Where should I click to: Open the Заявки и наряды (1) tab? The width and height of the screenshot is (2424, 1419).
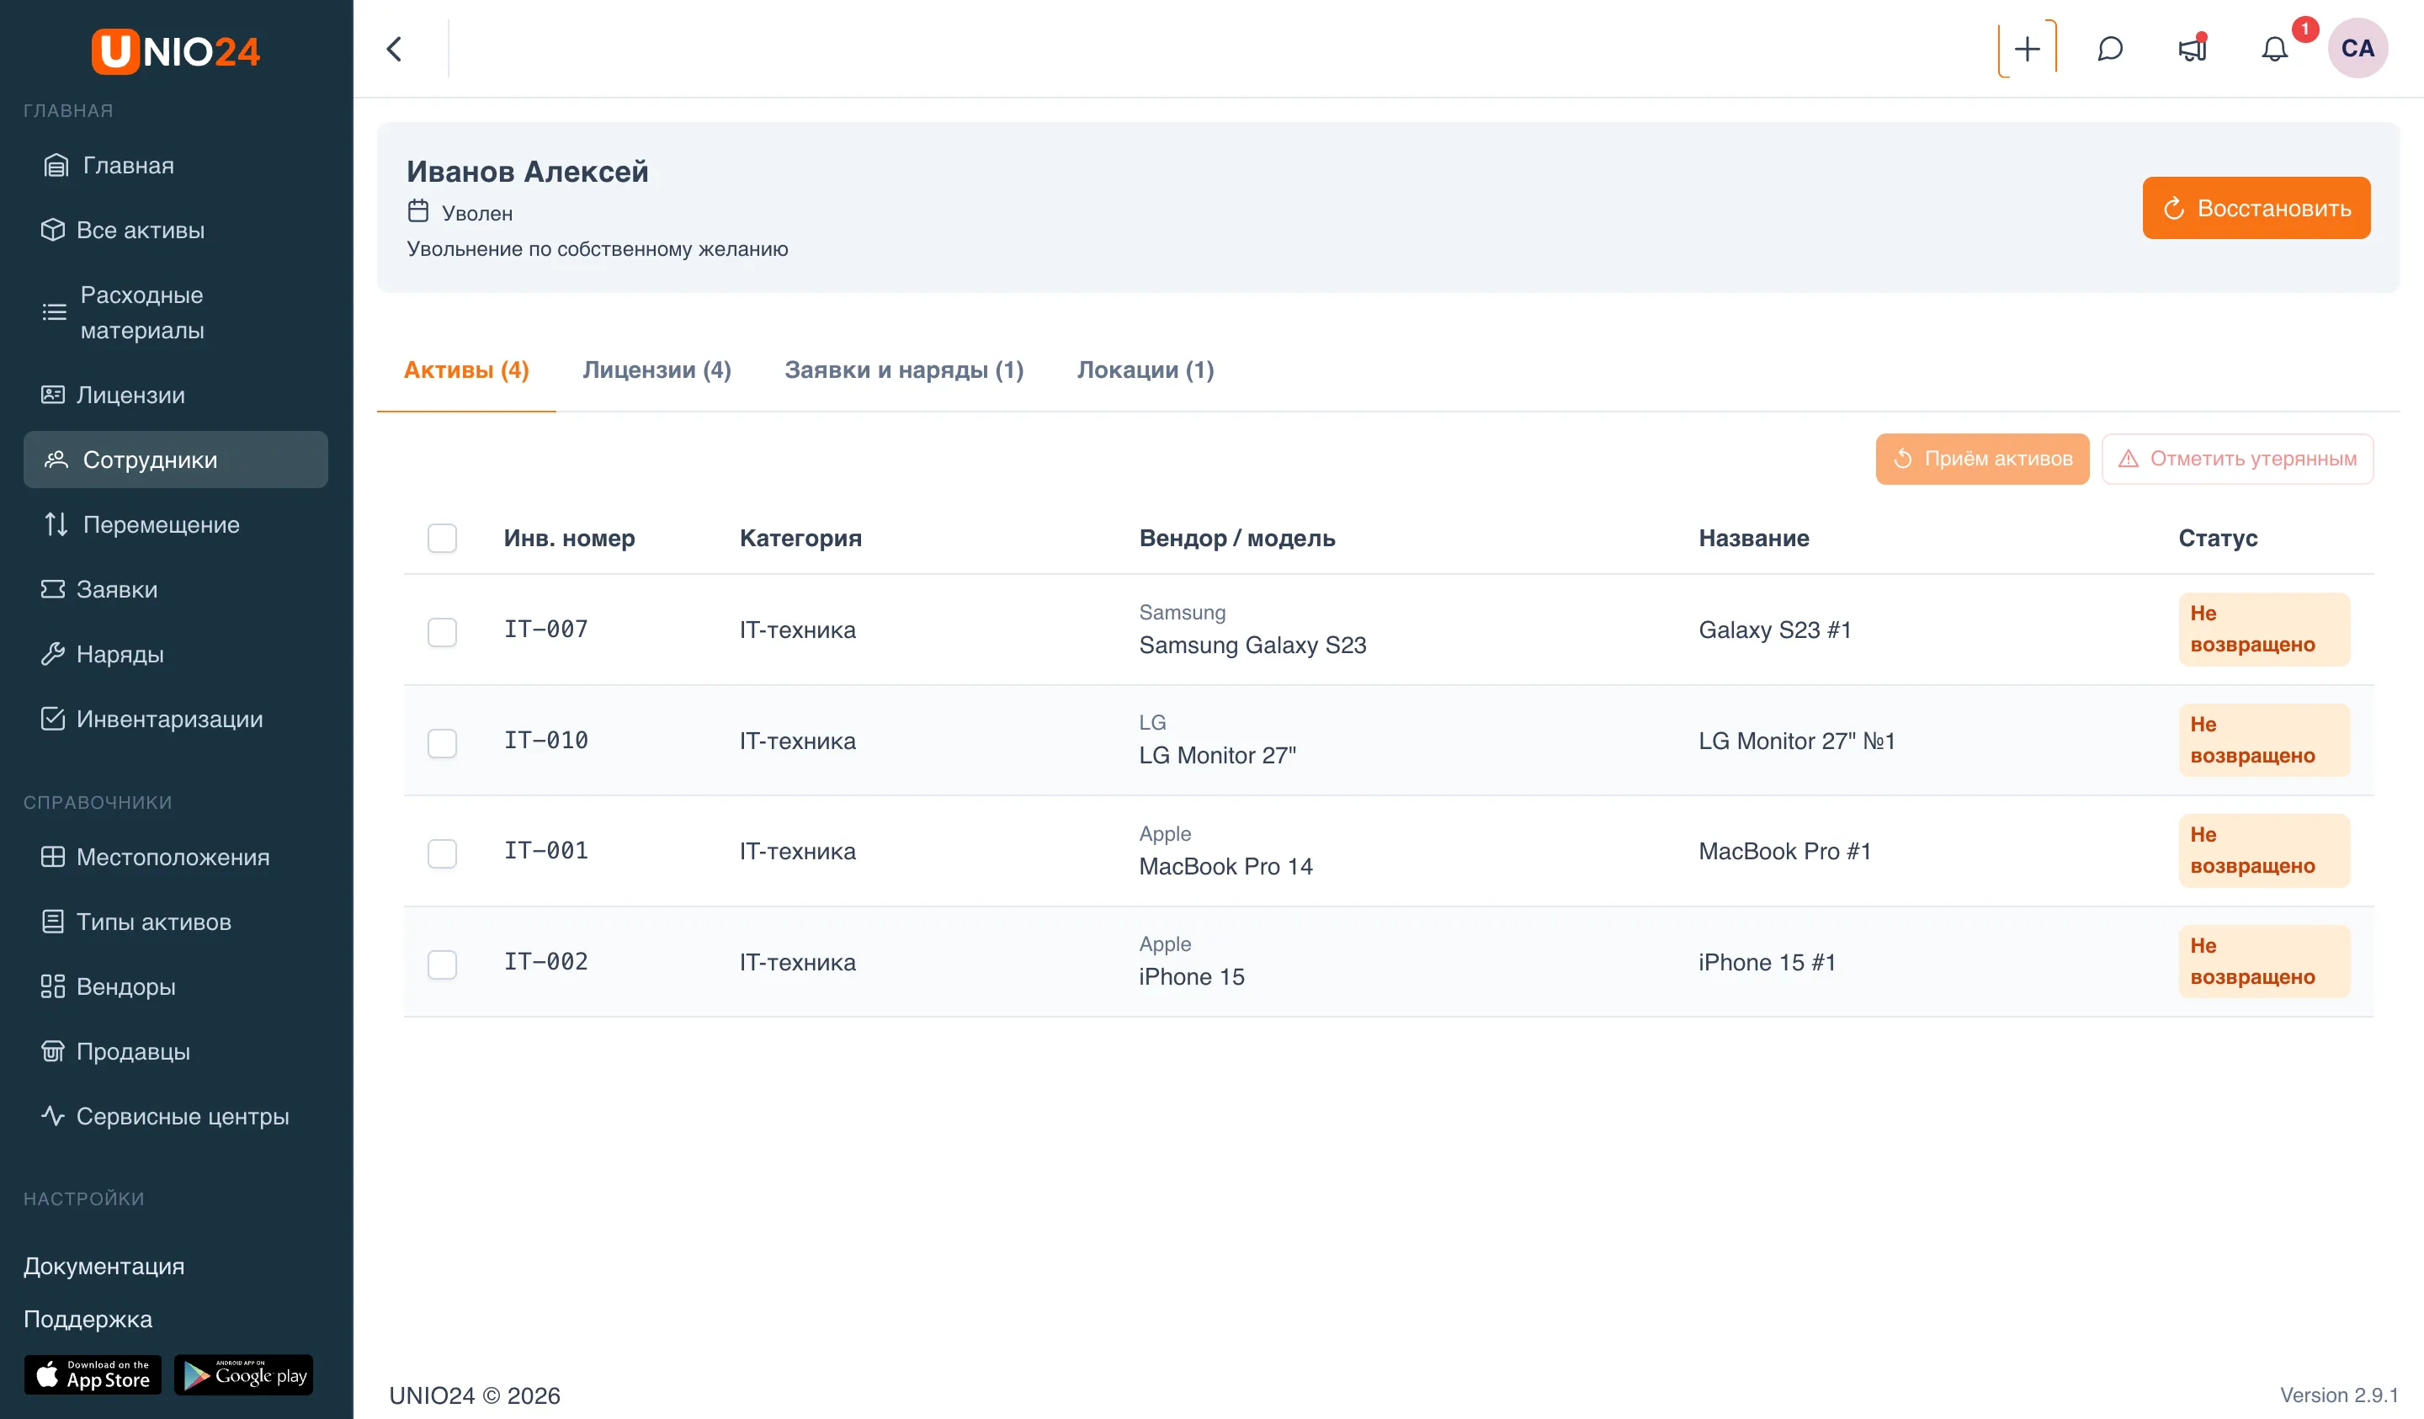pos(904,370)
